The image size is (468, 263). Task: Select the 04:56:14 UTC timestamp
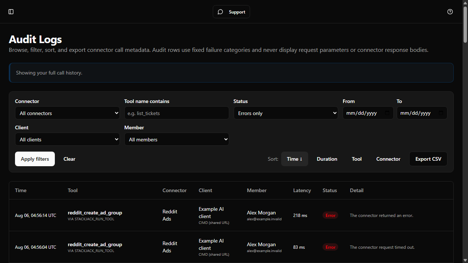coord(35,216)
